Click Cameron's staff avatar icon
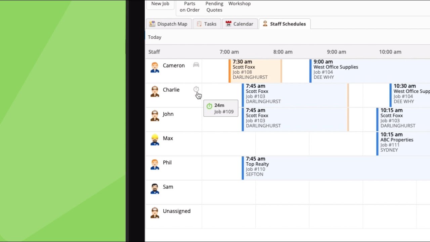The width and height of the screenshot is (430, 242). pyautogui.click(x=155, y=67)
